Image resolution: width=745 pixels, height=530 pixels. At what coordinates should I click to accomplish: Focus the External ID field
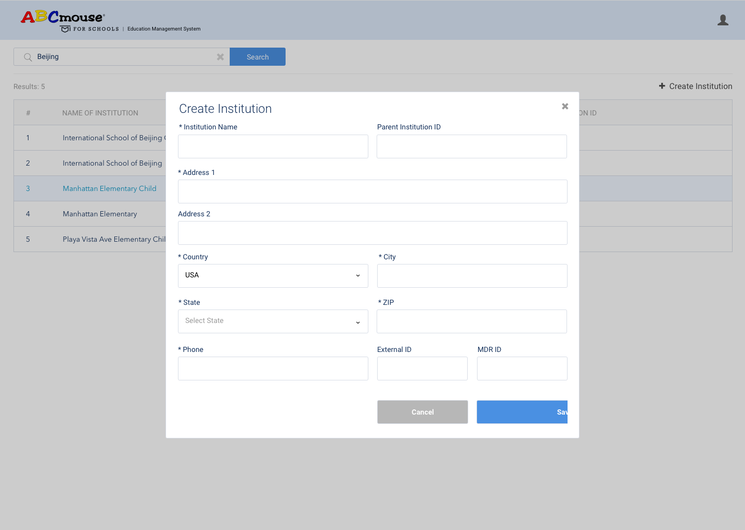click(x=422, y=369)
